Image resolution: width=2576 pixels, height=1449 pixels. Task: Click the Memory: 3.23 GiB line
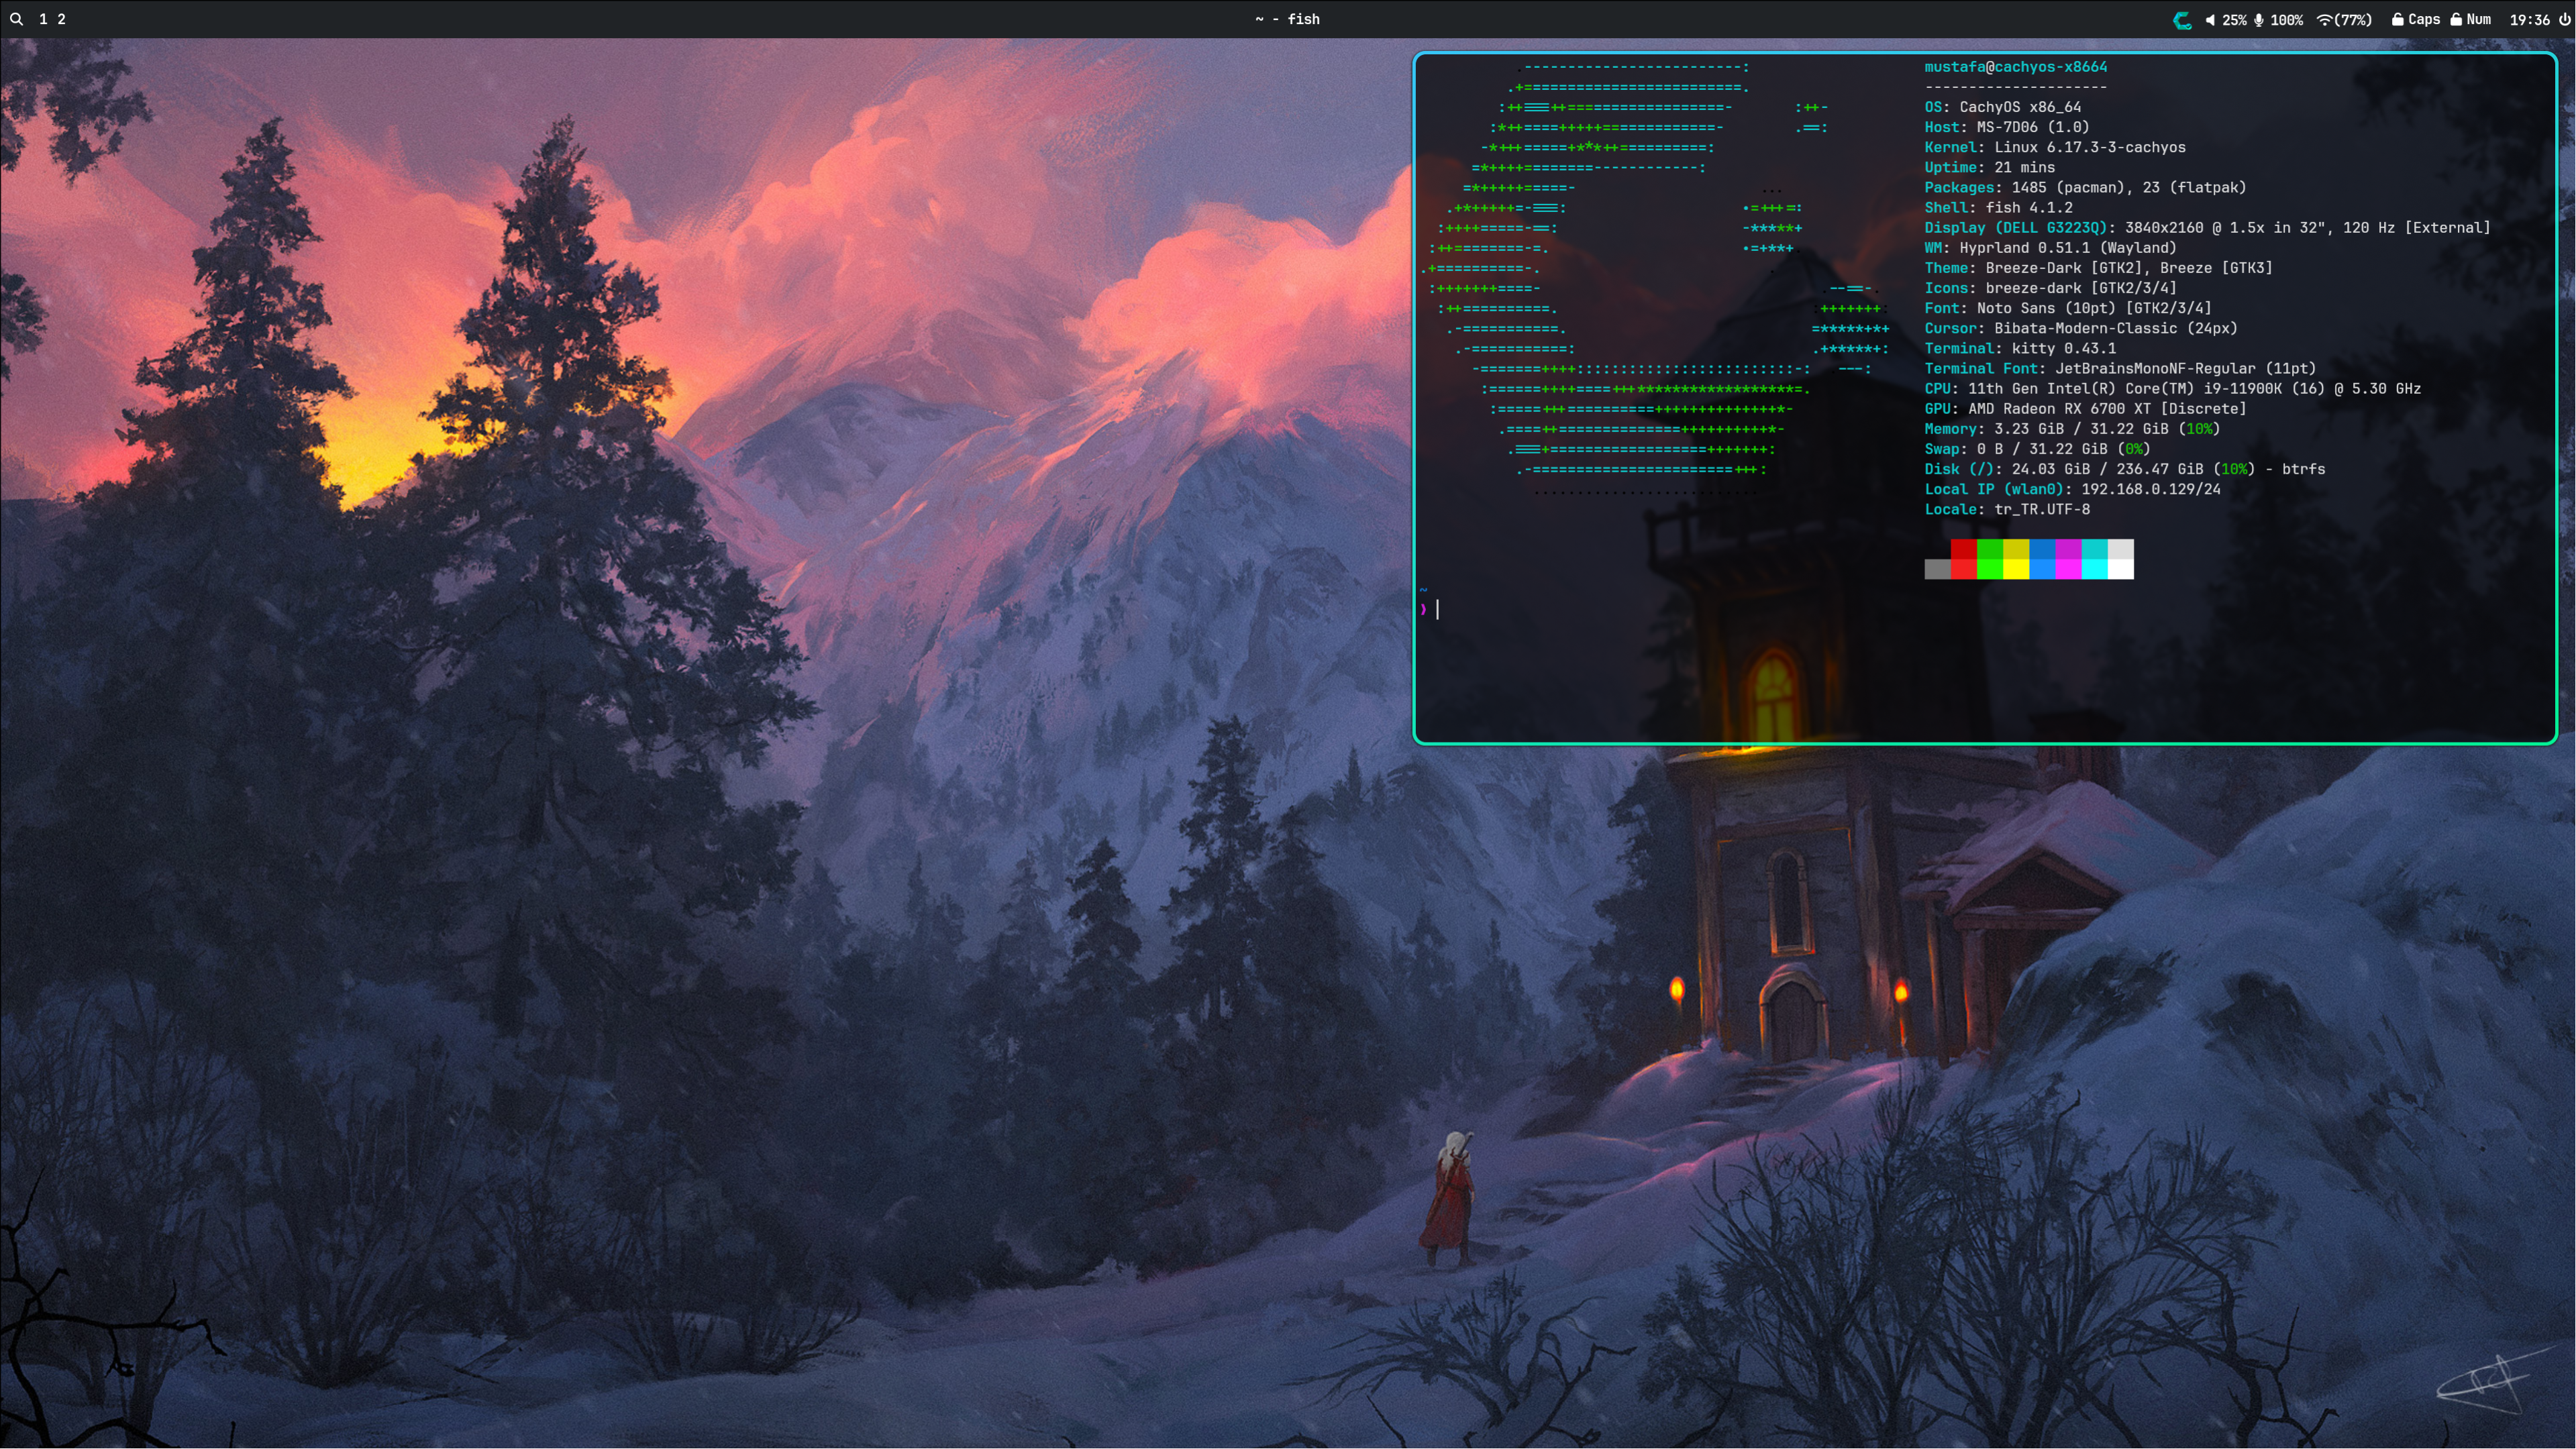[x=2072, y=428]
